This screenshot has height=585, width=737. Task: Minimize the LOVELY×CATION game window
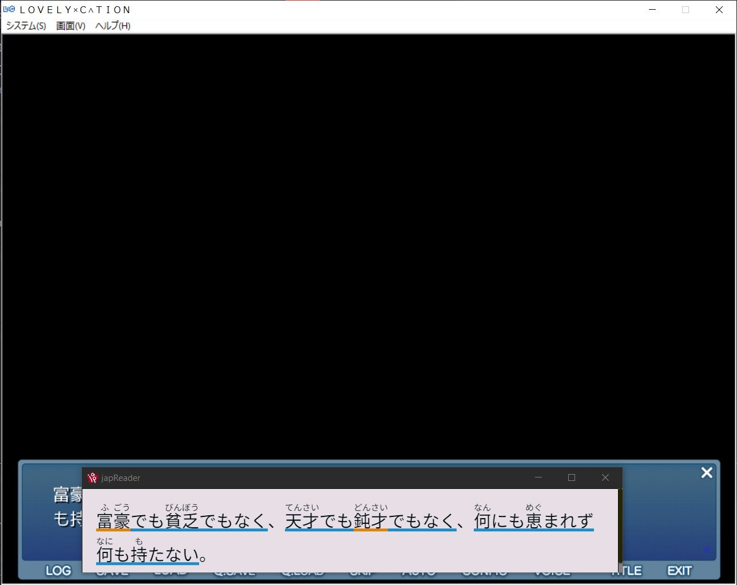pos(652,10)
